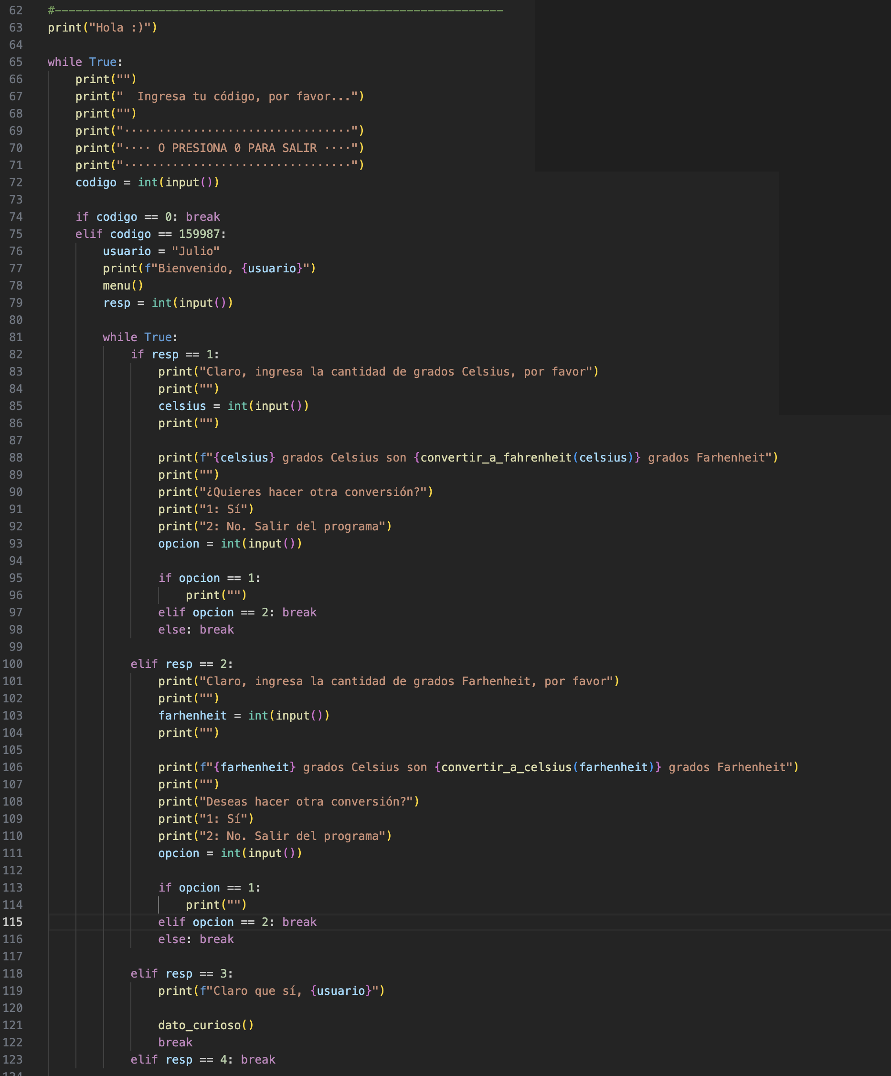891x1076 pixels.
Task: Click the standalone 'break' on line 122
Action: [x=175, y=1043]
